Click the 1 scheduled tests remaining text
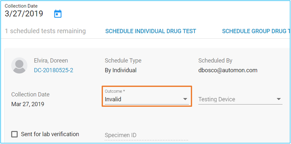This screenshot has width=291, height=144. [45, 31]
